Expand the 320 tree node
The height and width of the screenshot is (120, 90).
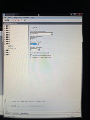5,37
